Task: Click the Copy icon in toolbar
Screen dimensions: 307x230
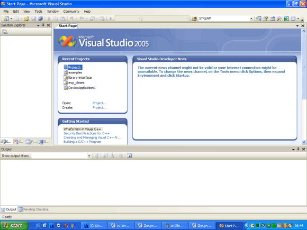Action: point(56,19)
